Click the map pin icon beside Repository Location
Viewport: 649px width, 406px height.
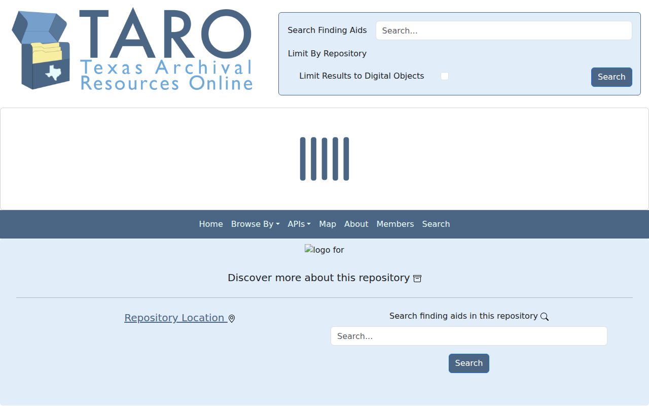(x=232, y=319)
